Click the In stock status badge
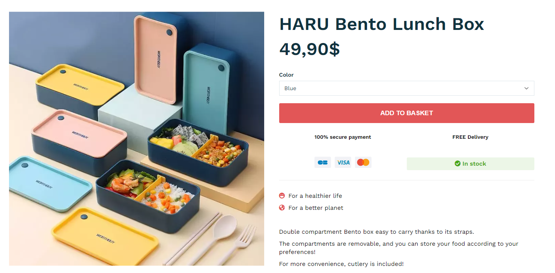The width and height of the screenshot is (555, 273). coord(470,164)
